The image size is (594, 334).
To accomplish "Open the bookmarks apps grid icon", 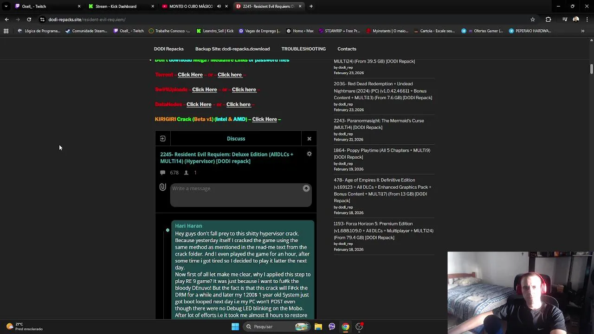I will (6, 31).
